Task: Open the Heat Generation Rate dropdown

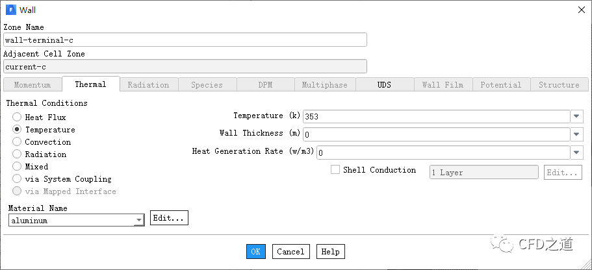Action: (x=577, y=153)
